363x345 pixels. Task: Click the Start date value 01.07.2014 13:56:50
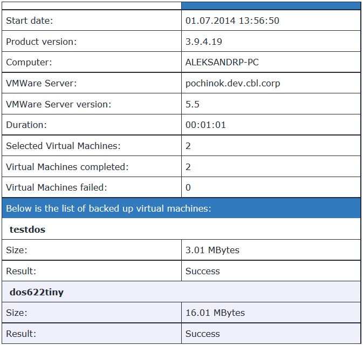coord(232,21)
